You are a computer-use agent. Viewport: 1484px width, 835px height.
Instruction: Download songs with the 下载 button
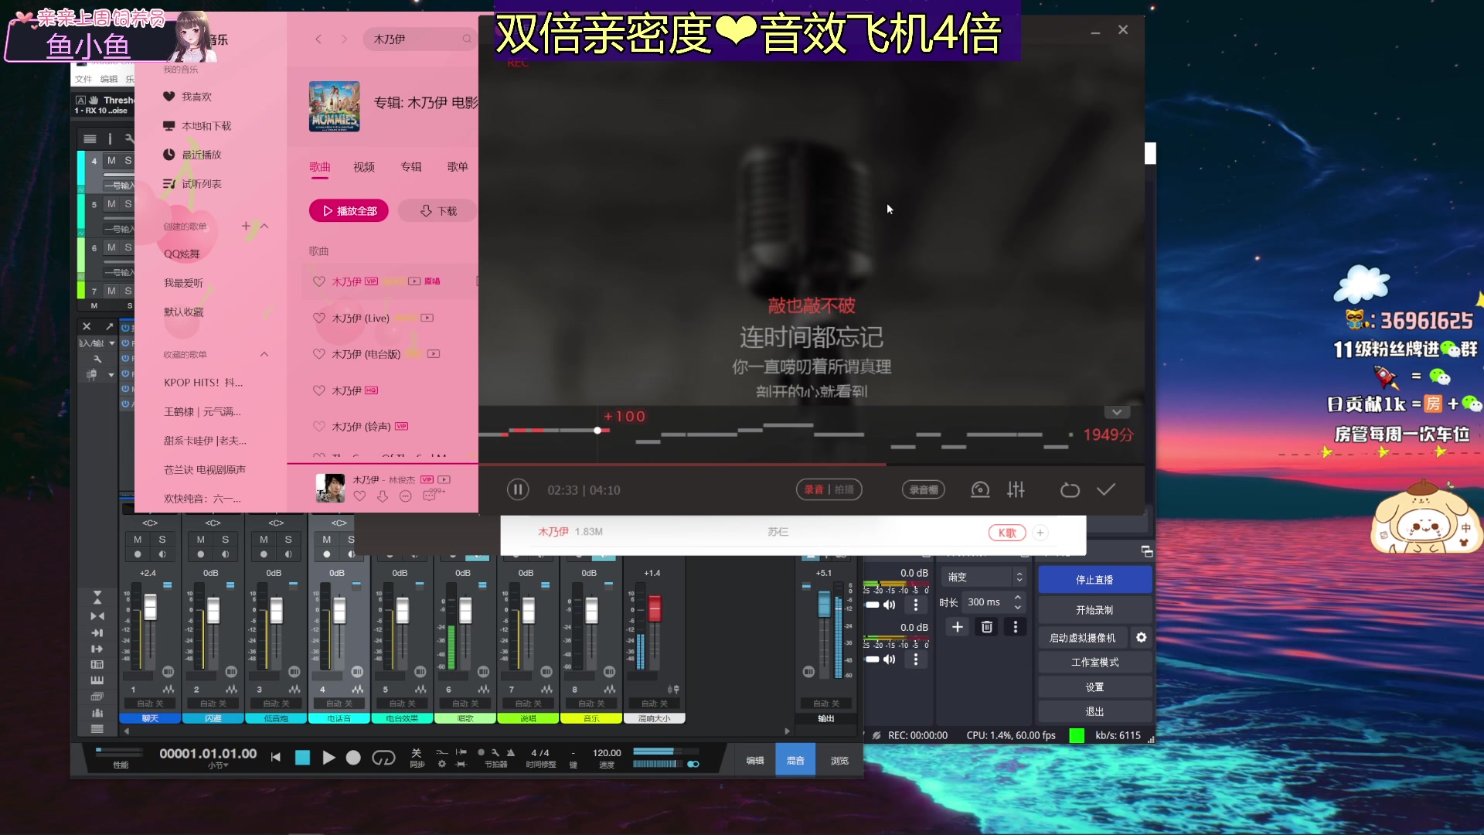437,210
